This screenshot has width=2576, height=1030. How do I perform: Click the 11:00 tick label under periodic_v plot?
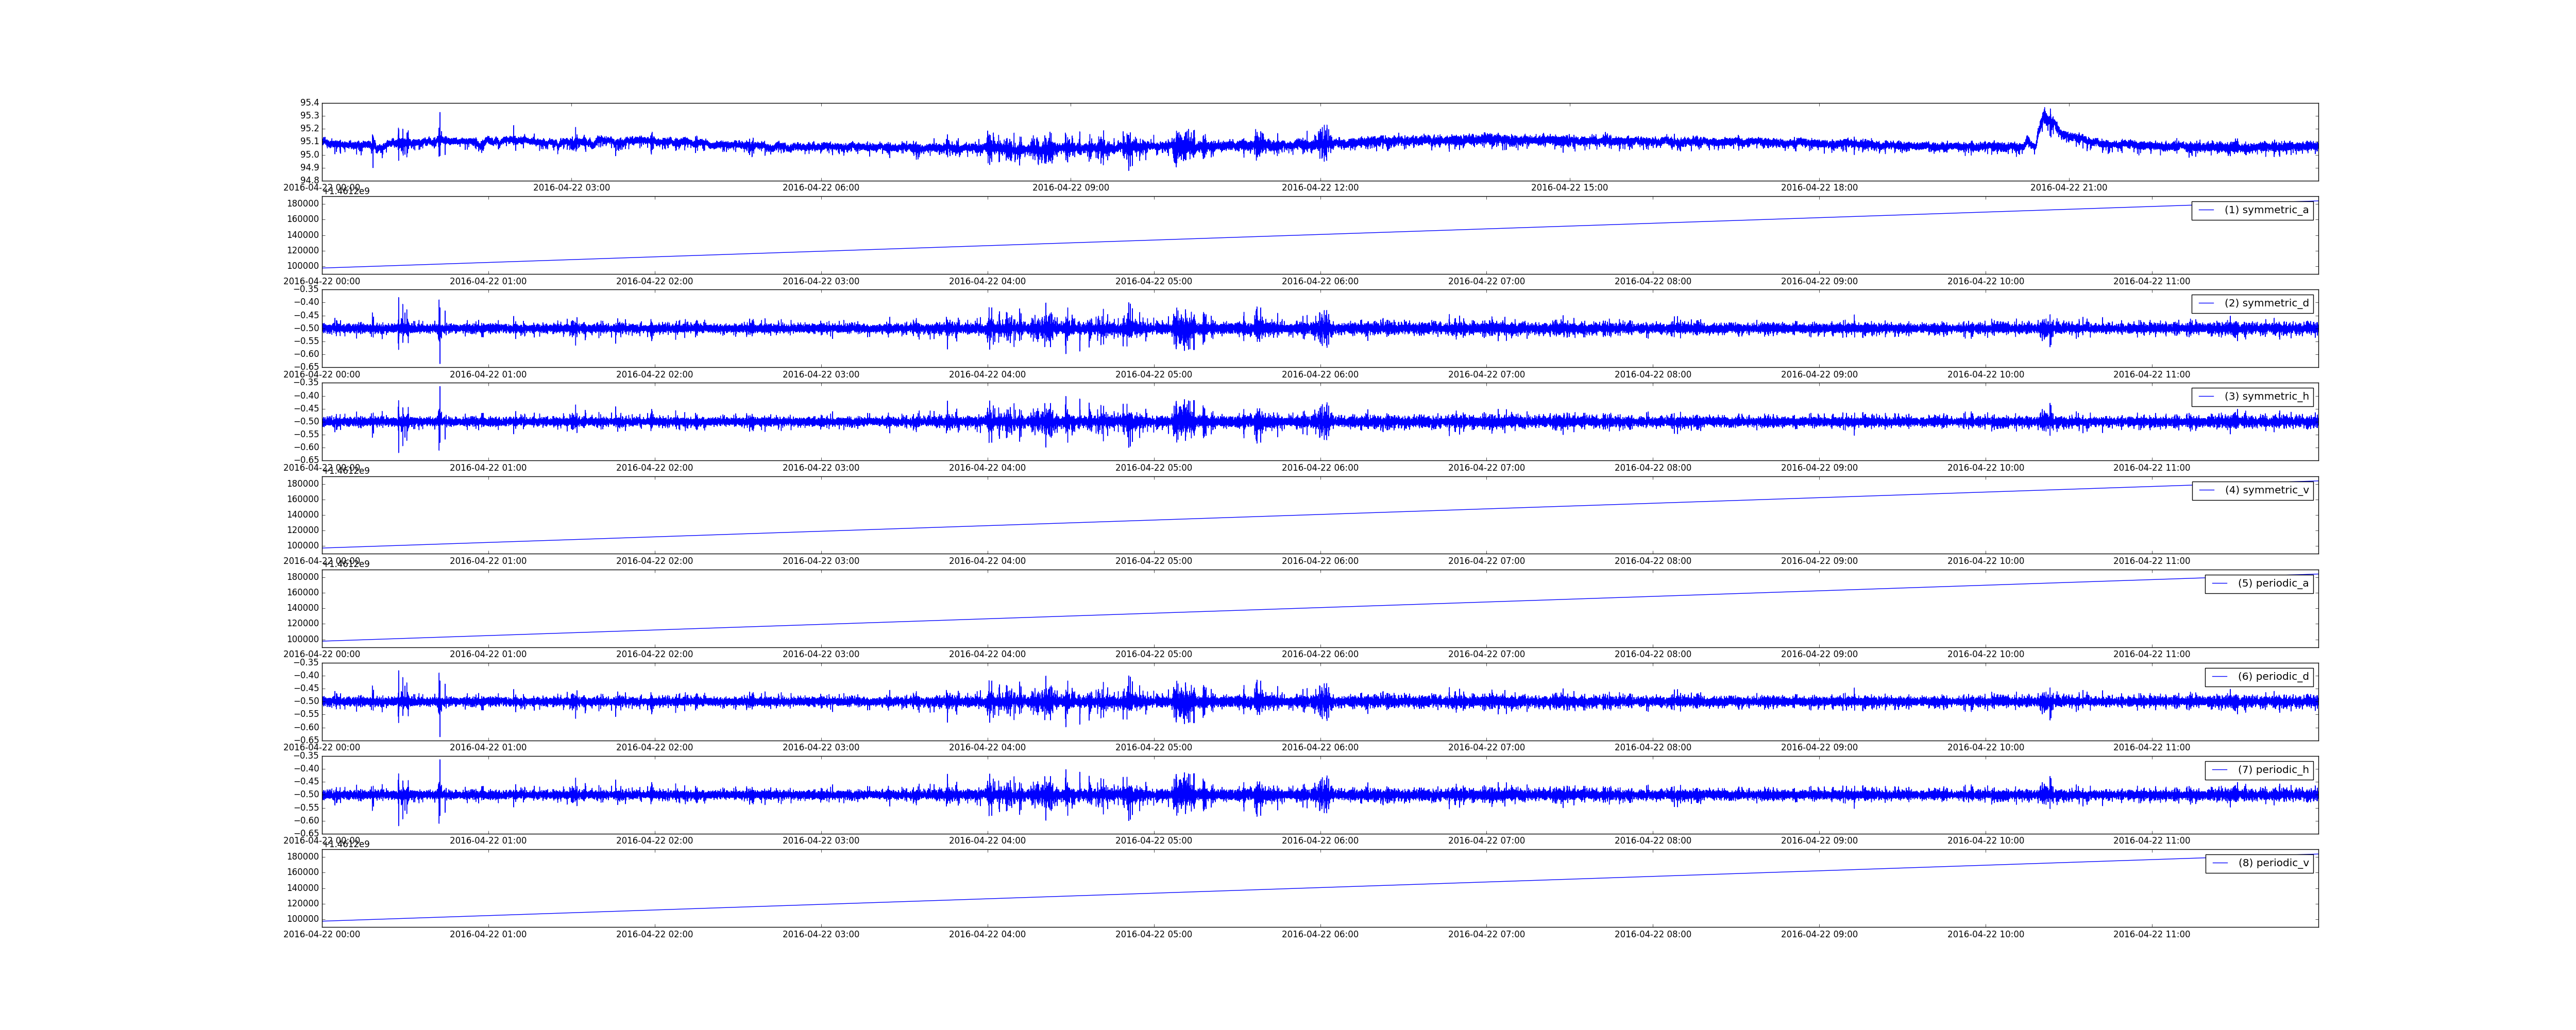coord(2152,935)
